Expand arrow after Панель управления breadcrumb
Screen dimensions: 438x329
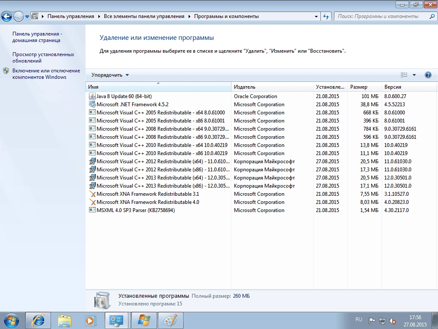(x=99, y=17)
